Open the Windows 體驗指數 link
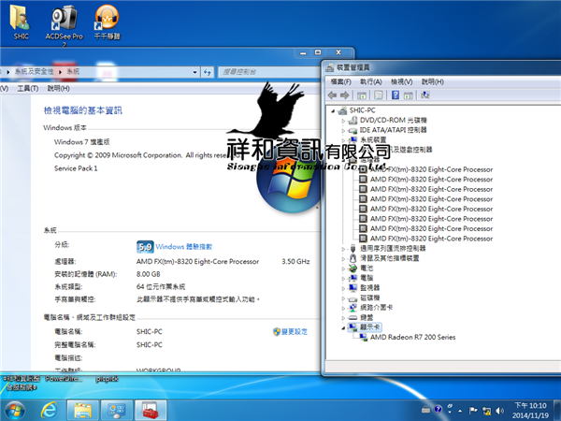Screen dimensions: 561x421 184,247
